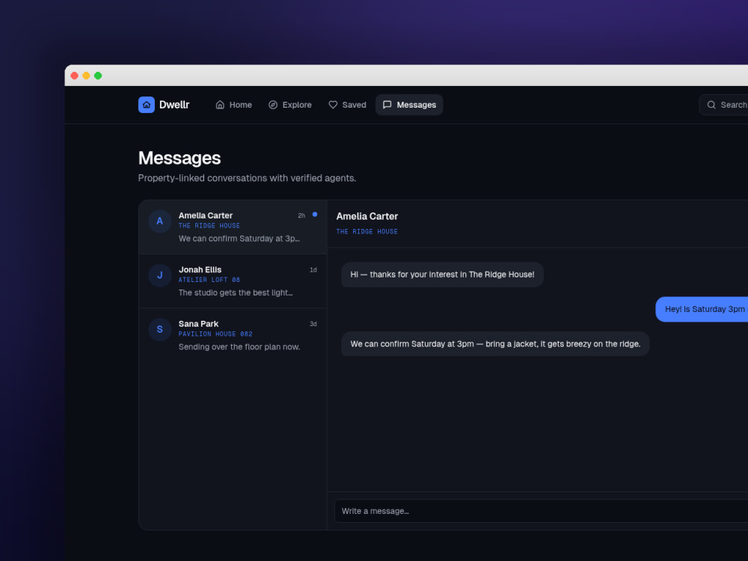748x561 pixels.
Task: Click the search magnifier icon
Action: coord(711,105)
